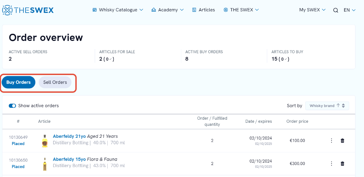Click Flora & Fauna label

(102, 159)
